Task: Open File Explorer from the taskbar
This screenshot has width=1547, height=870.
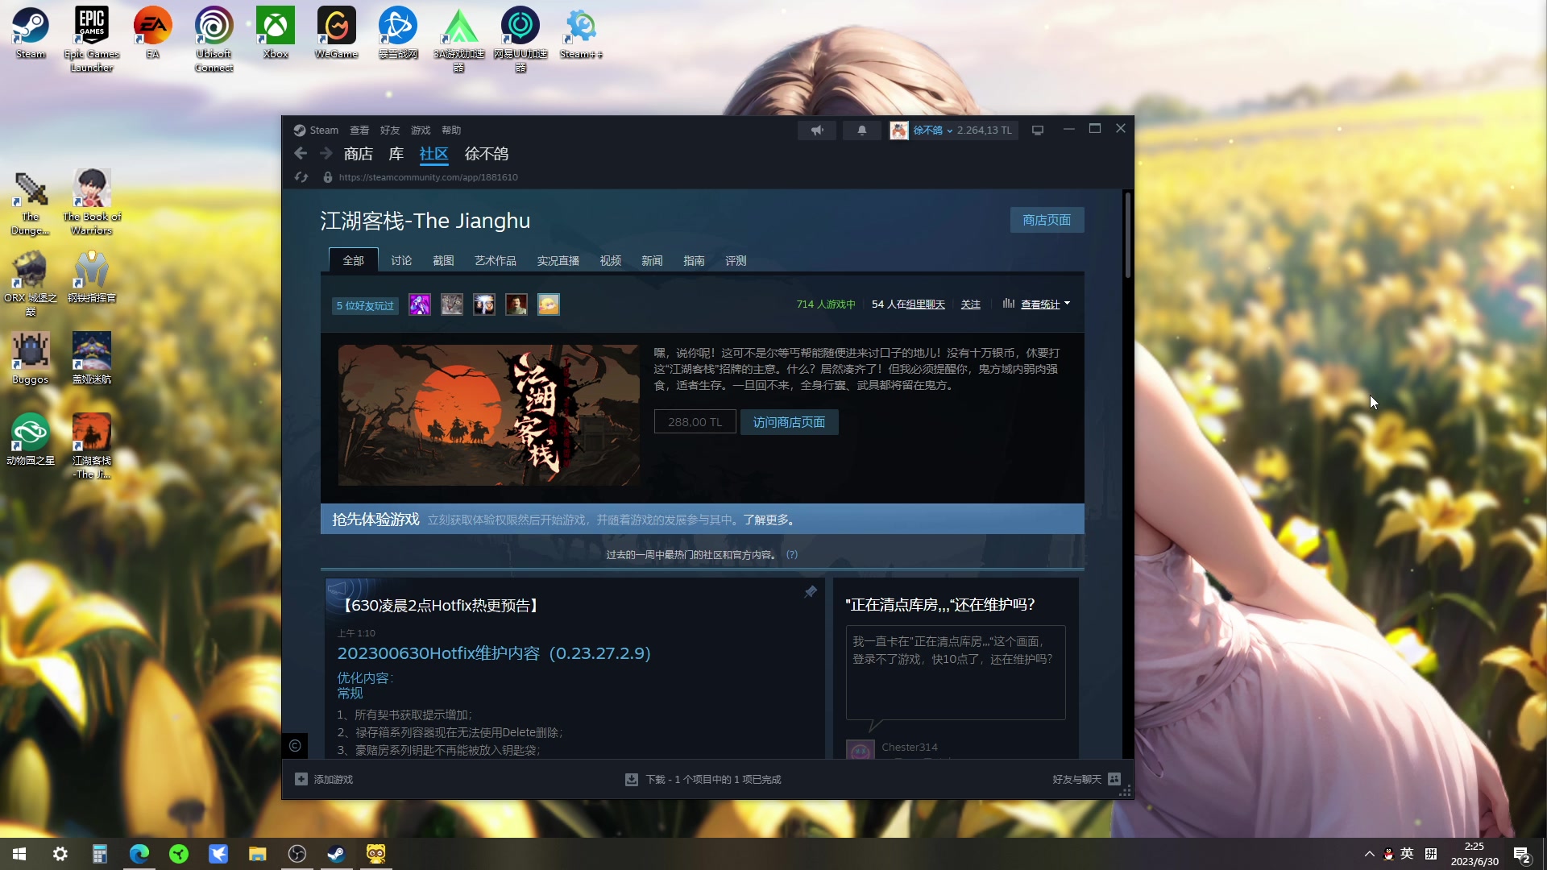Action: [x=258, y=854]
